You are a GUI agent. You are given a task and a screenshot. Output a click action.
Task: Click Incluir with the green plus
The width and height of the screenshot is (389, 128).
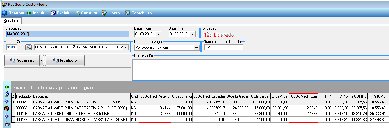35,13
